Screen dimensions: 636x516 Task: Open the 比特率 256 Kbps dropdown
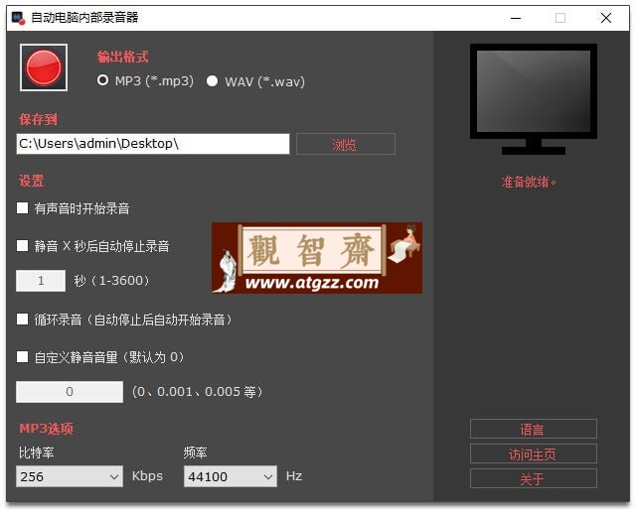click(x=70, y=476)
